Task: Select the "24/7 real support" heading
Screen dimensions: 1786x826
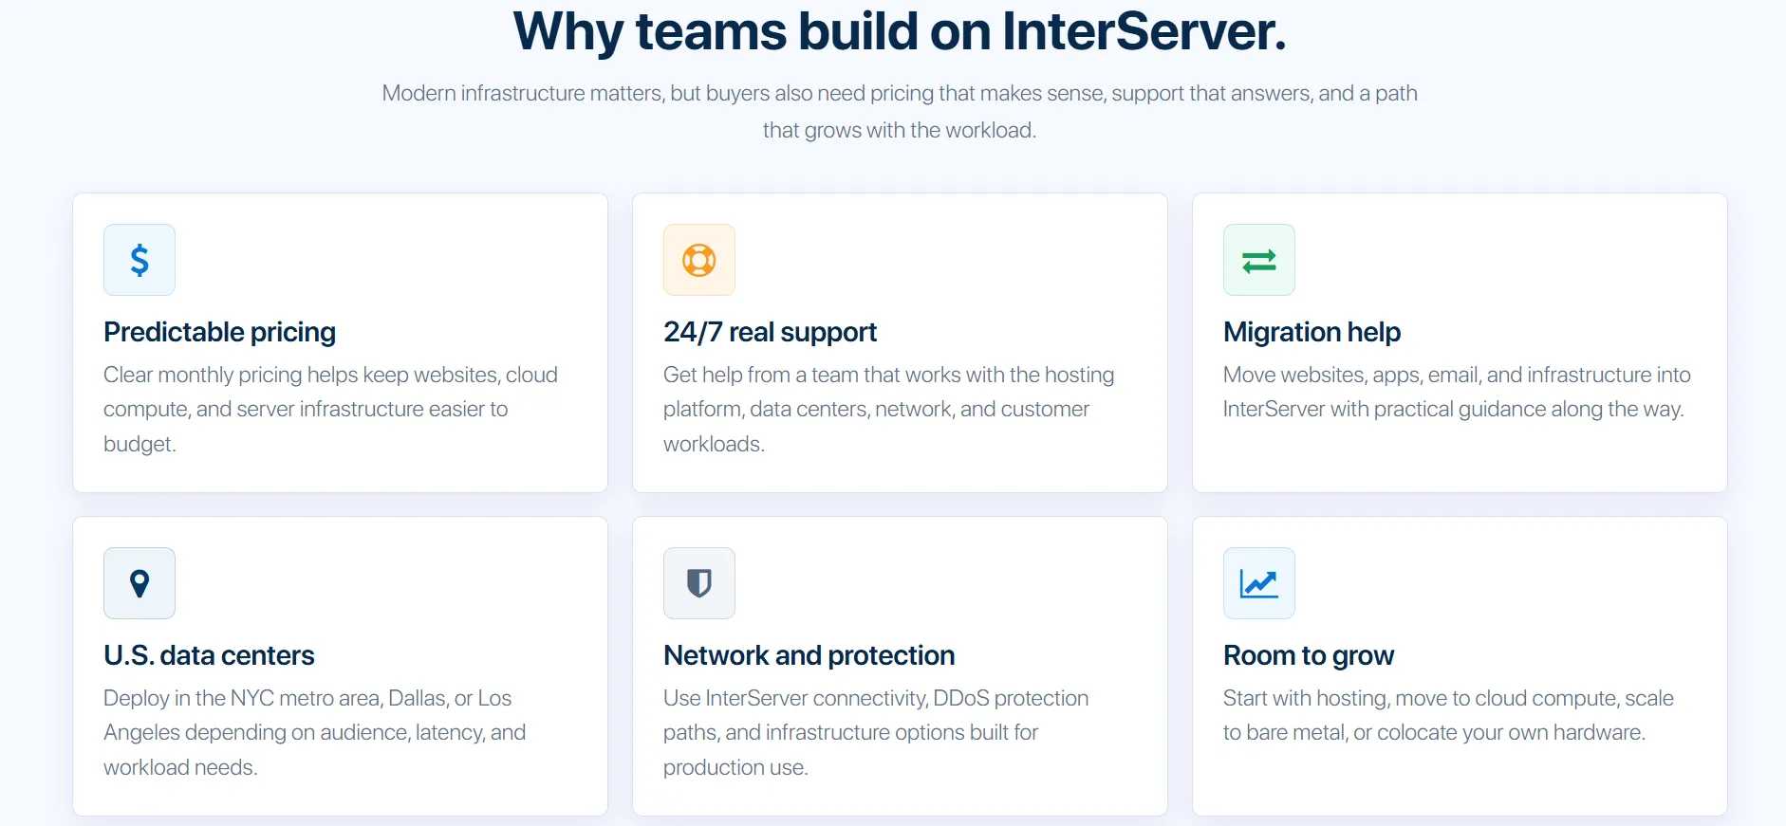Action: coord(770,332)
